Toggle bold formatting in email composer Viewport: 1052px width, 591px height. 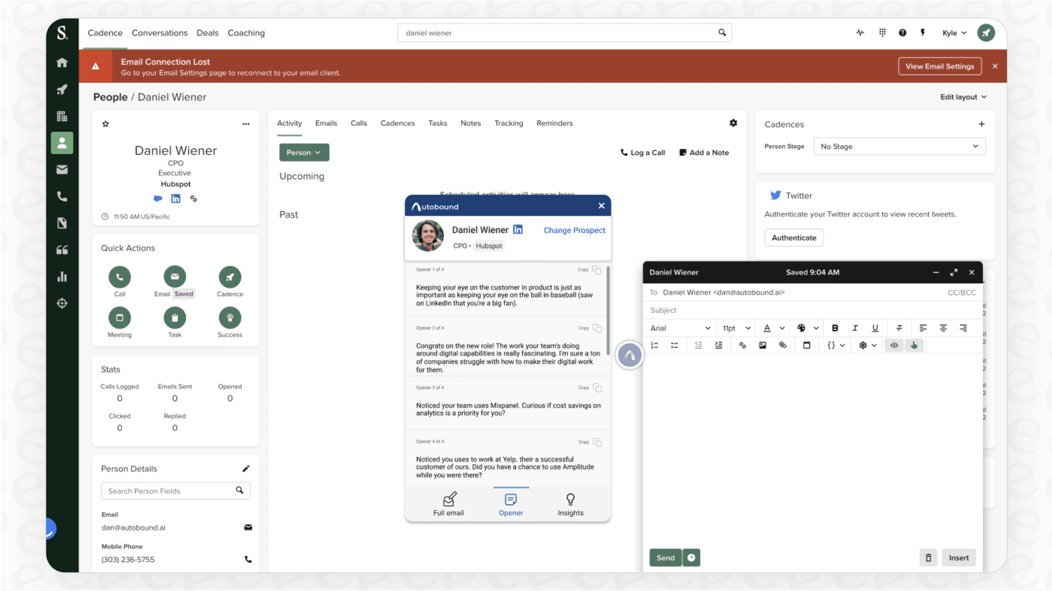tap(835, 328)
